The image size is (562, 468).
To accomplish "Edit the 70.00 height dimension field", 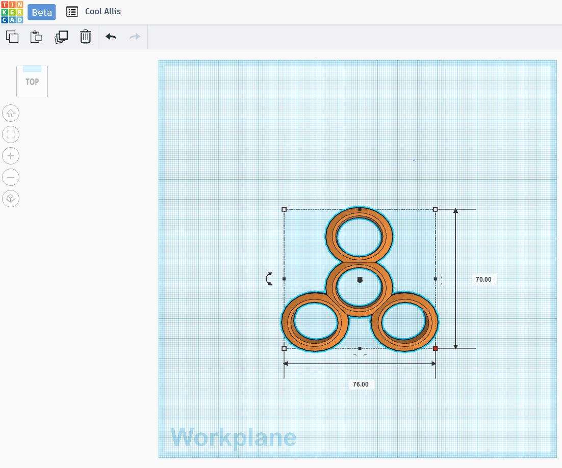I will (x=483, y=279).
